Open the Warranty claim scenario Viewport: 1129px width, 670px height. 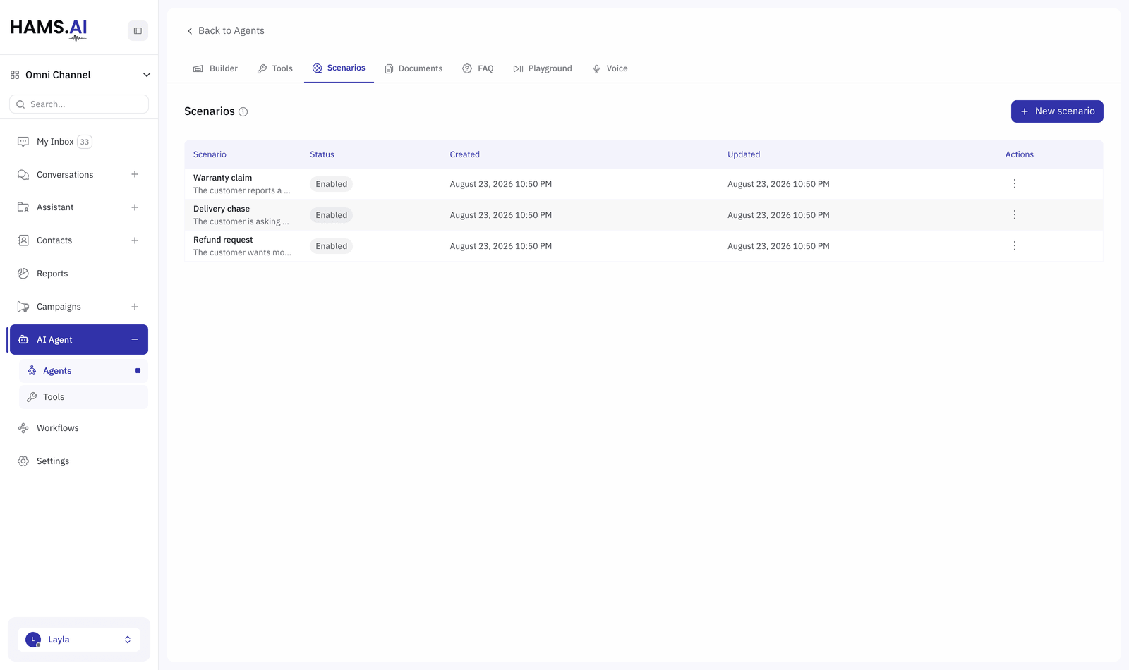(222, 178)
